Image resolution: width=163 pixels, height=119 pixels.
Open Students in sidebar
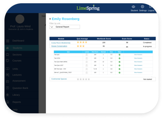coord(21,48)
